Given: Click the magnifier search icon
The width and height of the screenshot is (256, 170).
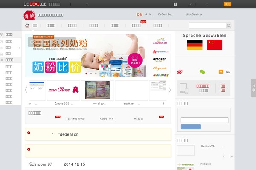Looking at the screenshot, I should click(x=229, y=25).
